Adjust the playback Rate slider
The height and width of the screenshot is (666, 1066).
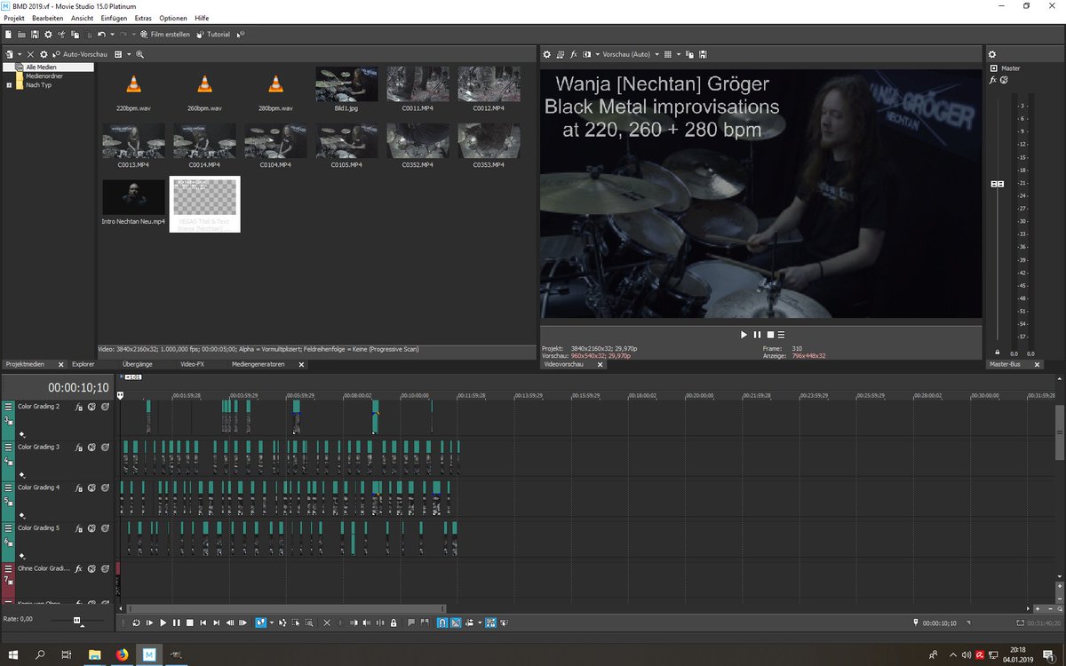coord(76,620)
